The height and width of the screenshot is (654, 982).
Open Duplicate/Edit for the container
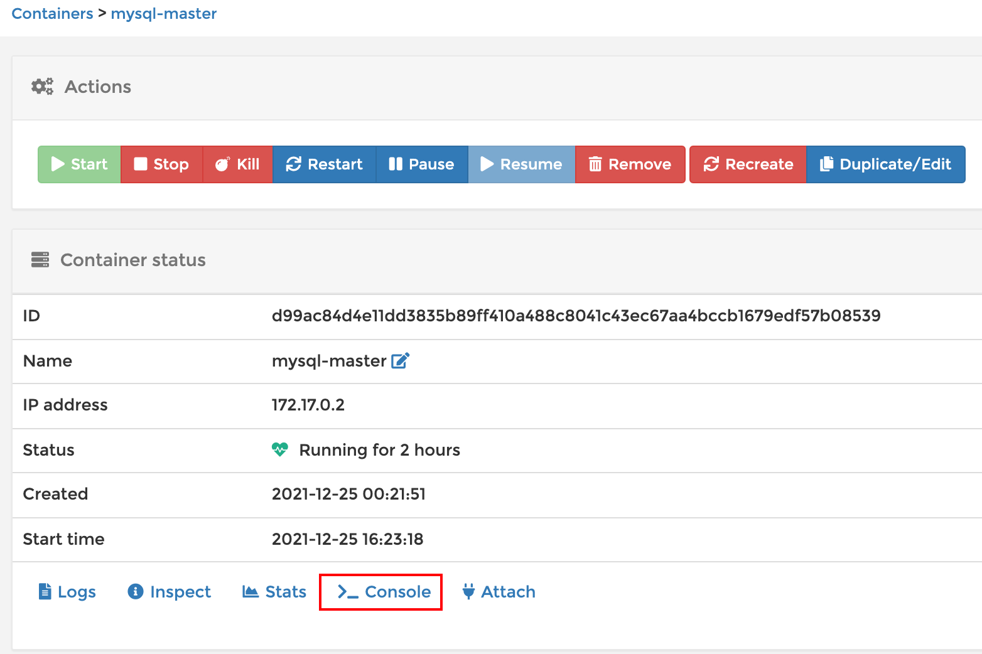(885, 164)
